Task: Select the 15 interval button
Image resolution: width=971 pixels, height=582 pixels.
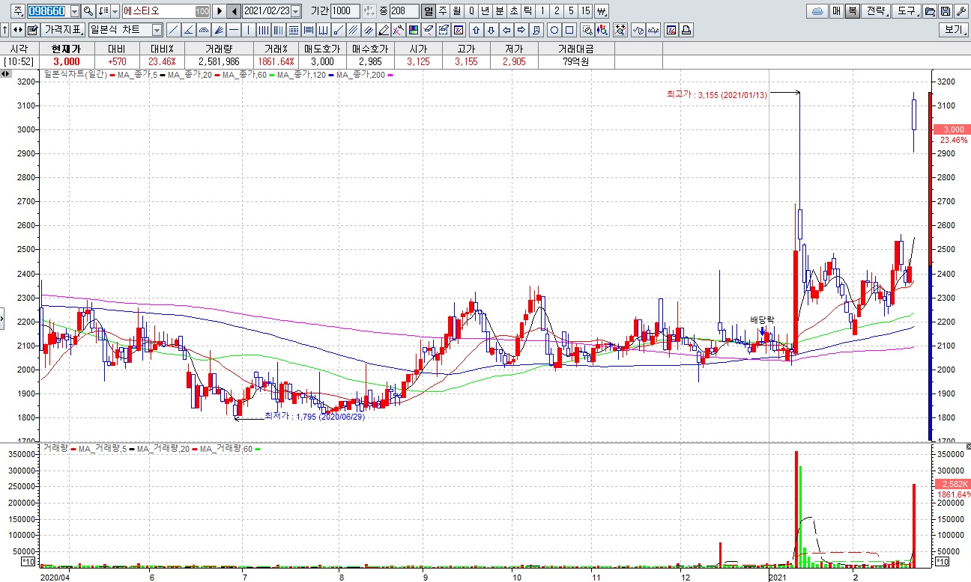Action: (585, 11)
